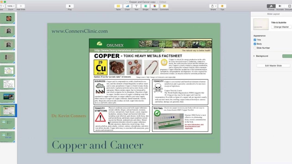
Task: Enable the Slide Number checkbox
Action: [x=255, y=48]
